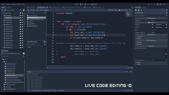169x95 pixels.
Task: Play a custom scene
Action: pos(161,4)
